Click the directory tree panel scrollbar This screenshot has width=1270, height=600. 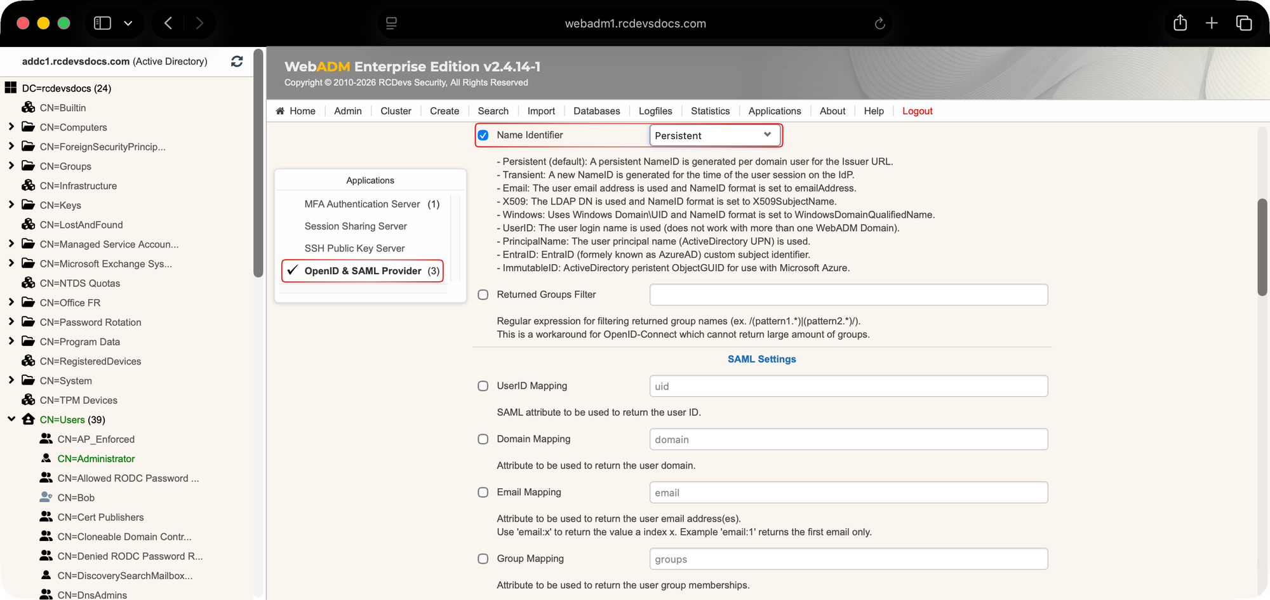[258, 163]
